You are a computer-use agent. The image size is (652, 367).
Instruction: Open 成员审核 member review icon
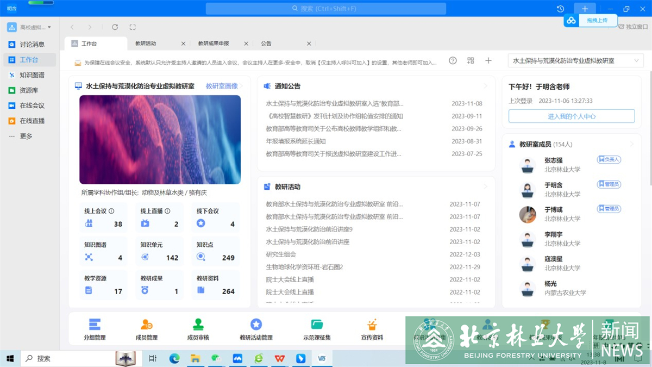(198, 325)
